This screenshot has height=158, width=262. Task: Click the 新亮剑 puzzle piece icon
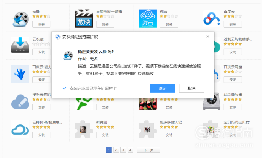coord(84,129)
